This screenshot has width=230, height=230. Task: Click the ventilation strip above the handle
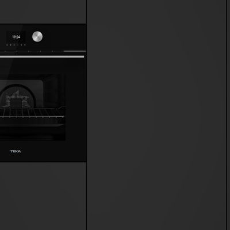[x=43, y=51]
